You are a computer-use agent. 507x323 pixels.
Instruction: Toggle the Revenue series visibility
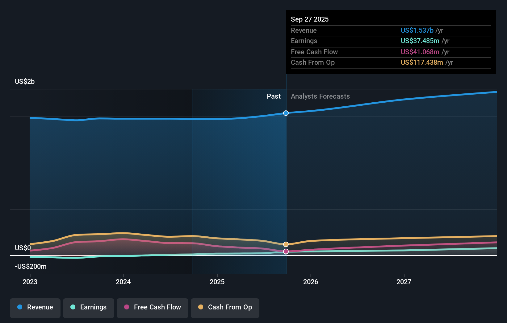click(35, 308)
